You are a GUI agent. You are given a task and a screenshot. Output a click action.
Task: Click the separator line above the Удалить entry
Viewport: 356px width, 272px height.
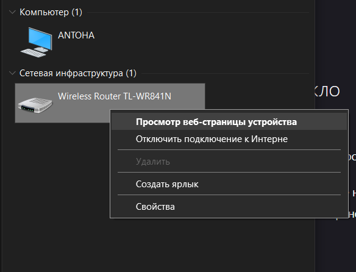pos(229,150)
